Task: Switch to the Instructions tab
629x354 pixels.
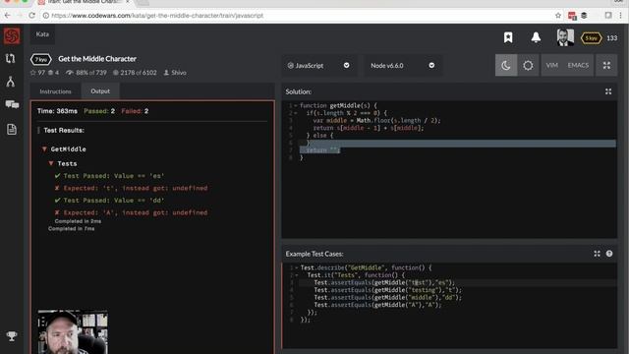Action: pyautogui.click(x=55, y=91)
